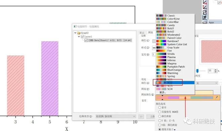The image size is (222, 131).
Task: Choose the Inferno color list
Action: [x=175, y=60]
